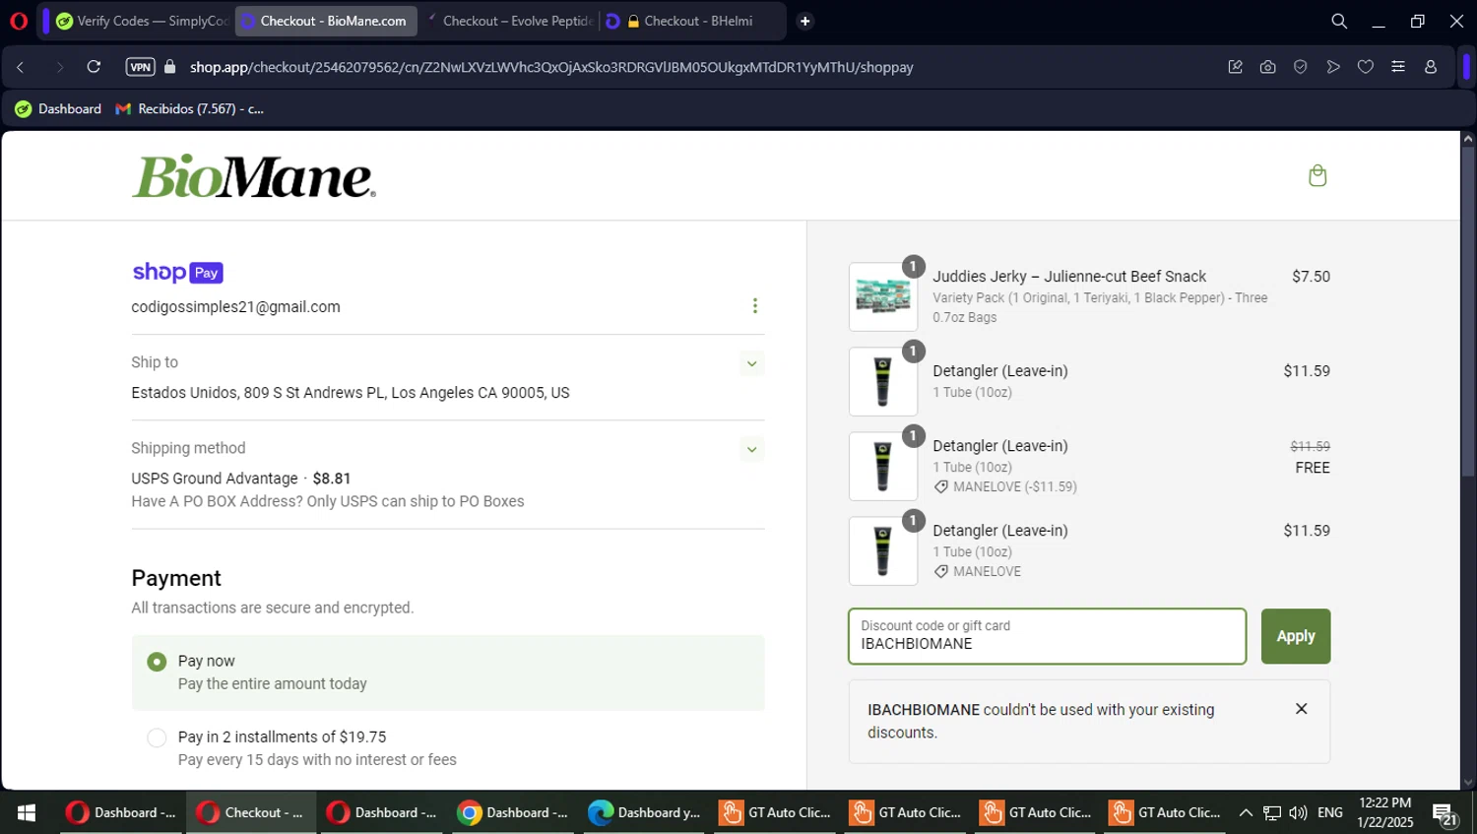
Task: Click the codigossimples21@gmail.com email text
Action: click(x=236, y=307)
